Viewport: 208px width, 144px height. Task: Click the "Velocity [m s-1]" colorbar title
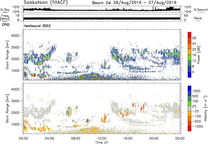(x=205, y=108)
